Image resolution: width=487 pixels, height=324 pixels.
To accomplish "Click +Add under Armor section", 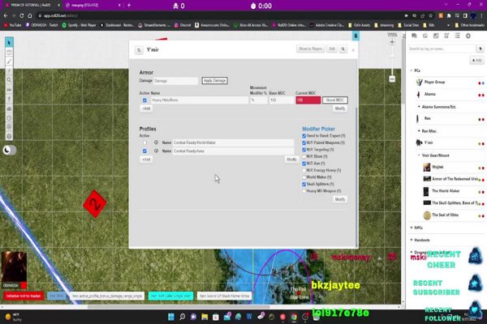I will (x=146, y=109).
